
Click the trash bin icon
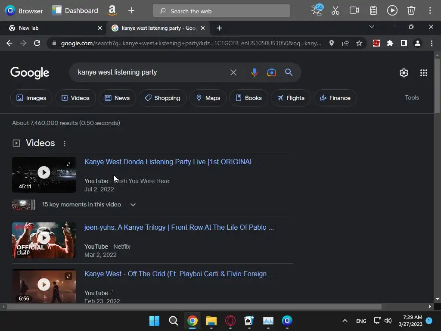411,11
